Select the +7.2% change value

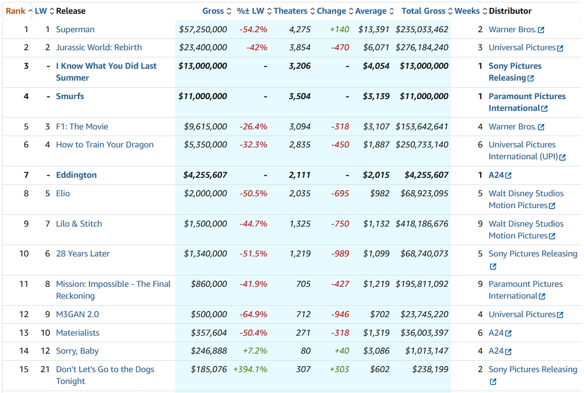click(255, 351)
